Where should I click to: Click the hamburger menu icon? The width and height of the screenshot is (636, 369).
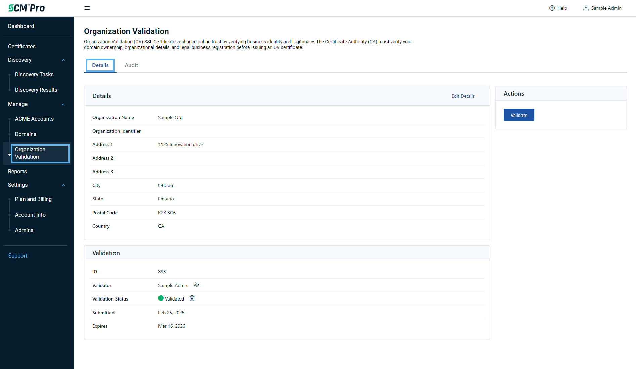pyautogui.click(x=87, y=8)
